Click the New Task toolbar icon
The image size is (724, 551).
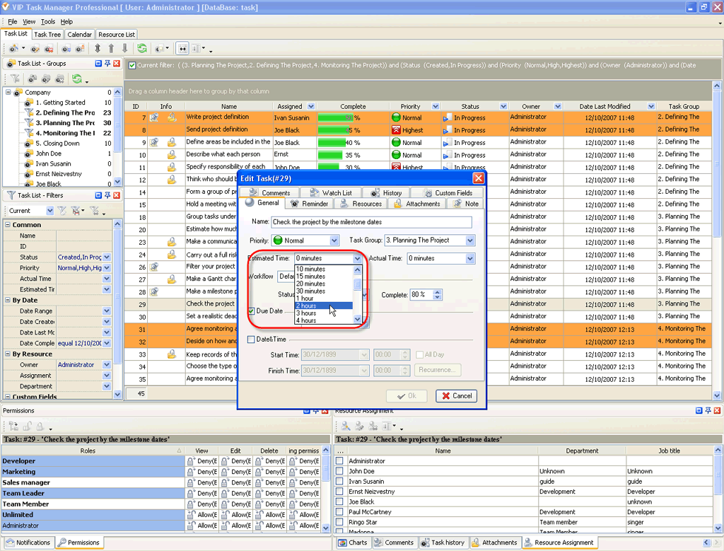(x=14, y=49)
